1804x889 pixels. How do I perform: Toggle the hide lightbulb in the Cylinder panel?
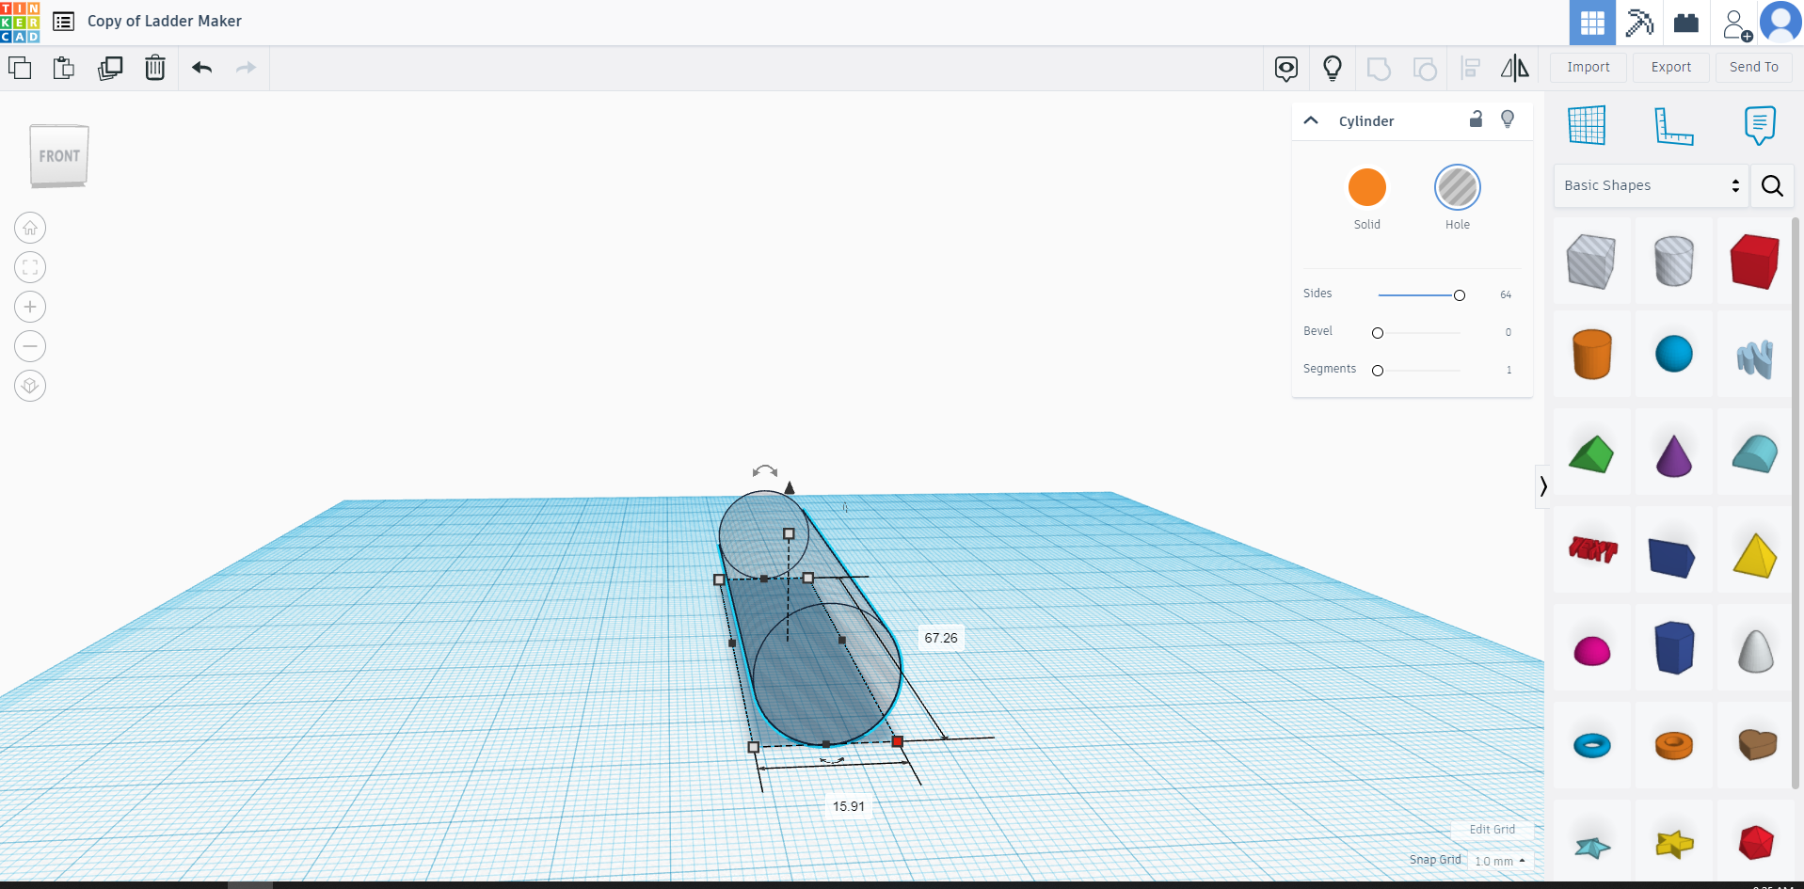[1507, 119]
